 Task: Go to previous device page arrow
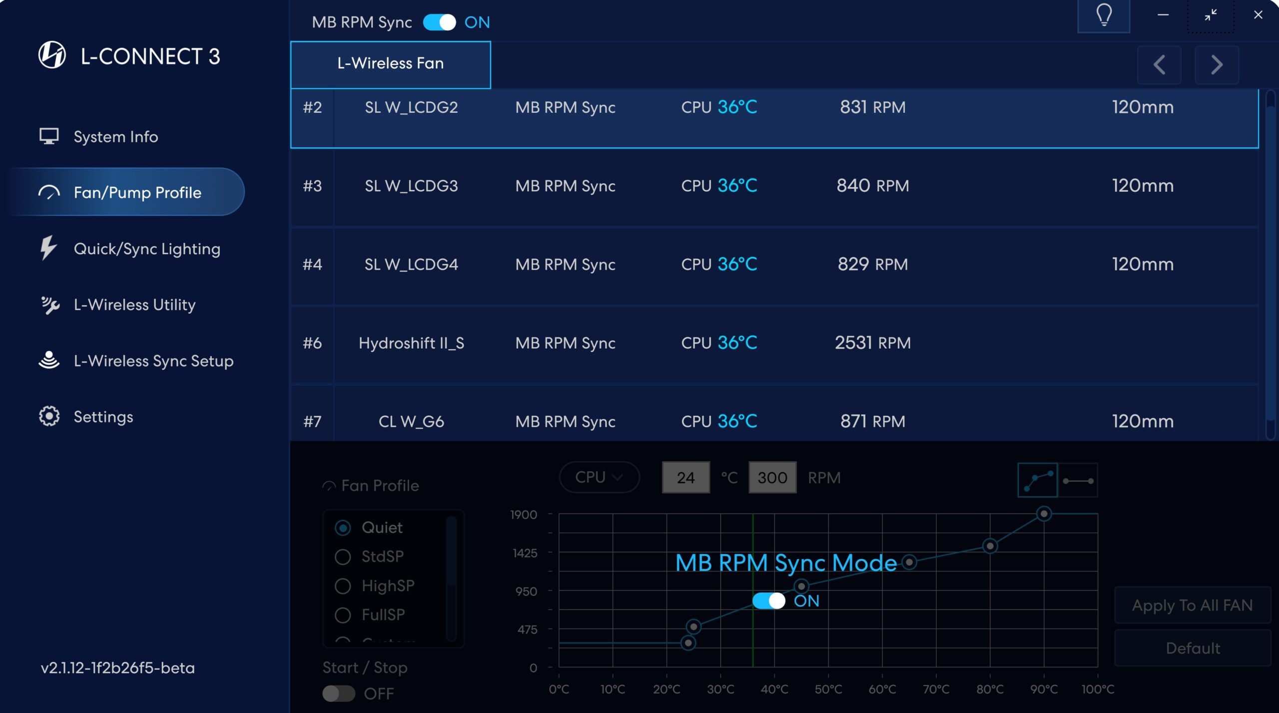click(1159, 65)
